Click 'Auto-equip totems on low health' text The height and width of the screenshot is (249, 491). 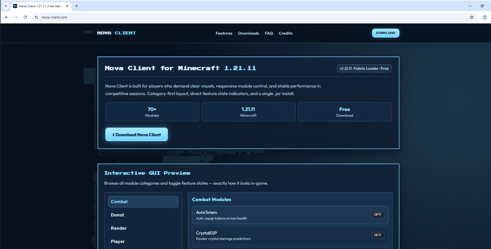pos(222,218)
